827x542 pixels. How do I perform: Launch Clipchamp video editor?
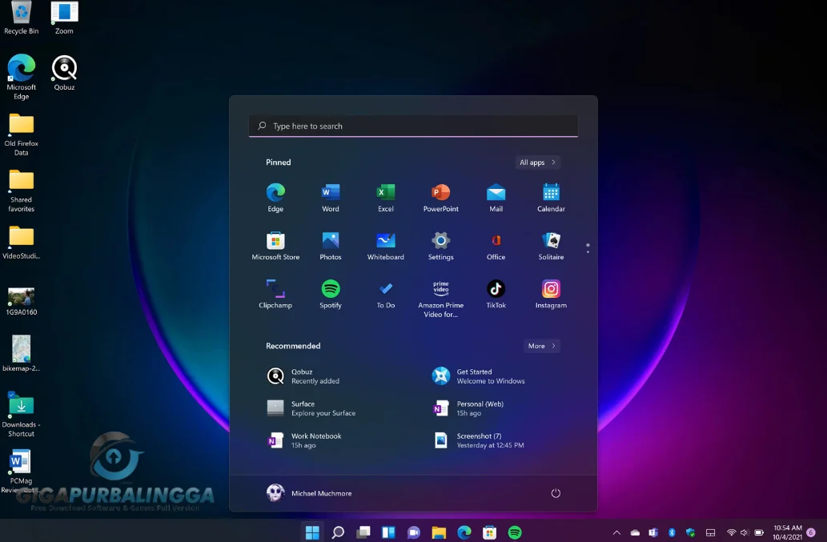pyautogui.click(x=275, y=294)
